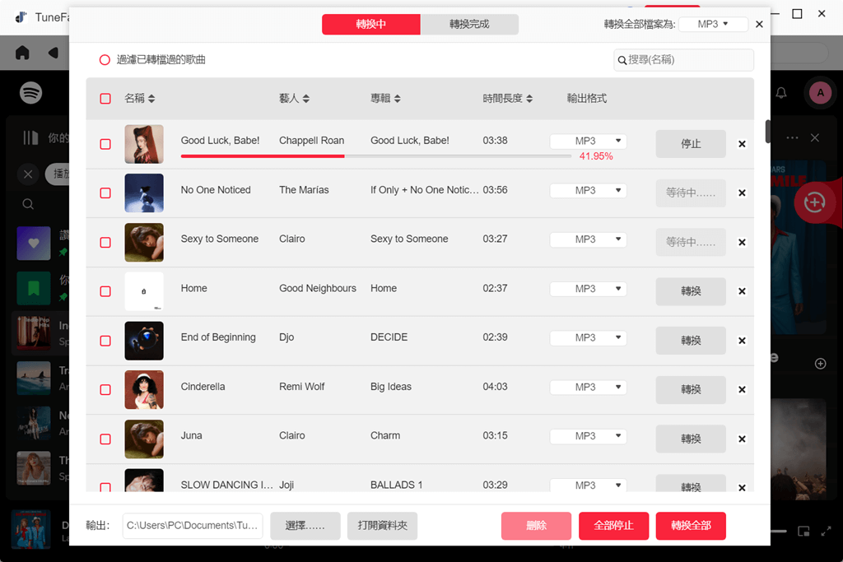Open notifications bell in background window
Screen dimensions: 843x562
pyautogui.click(x=781, y=92)
